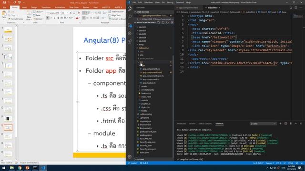
Task: Open app.module.ts in Explorer
Action: (149, 83)
